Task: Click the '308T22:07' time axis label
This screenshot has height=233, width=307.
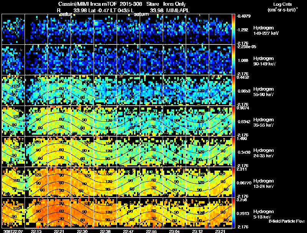Action: click(x=13, y=231)
